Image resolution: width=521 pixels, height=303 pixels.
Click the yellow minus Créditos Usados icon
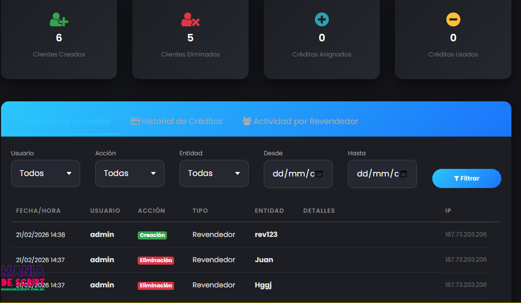coord(453,20)
